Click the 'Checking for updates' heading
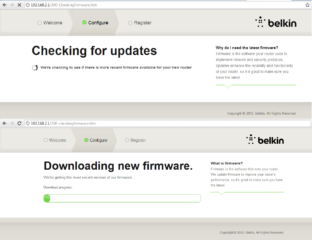This screenshot has height=240, width=312. [94, 51]
